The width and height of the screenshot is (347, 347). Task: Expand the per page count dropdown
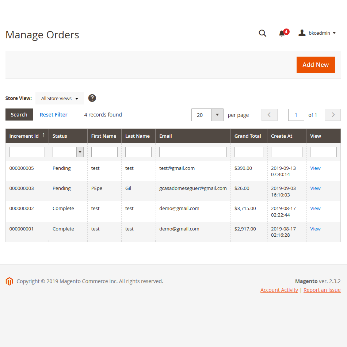coord(217,115)
